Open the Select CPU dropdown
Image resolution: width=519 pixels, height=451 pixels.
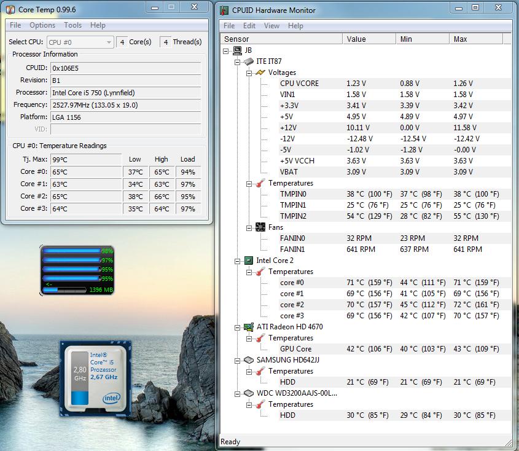(x=80, y=42)
